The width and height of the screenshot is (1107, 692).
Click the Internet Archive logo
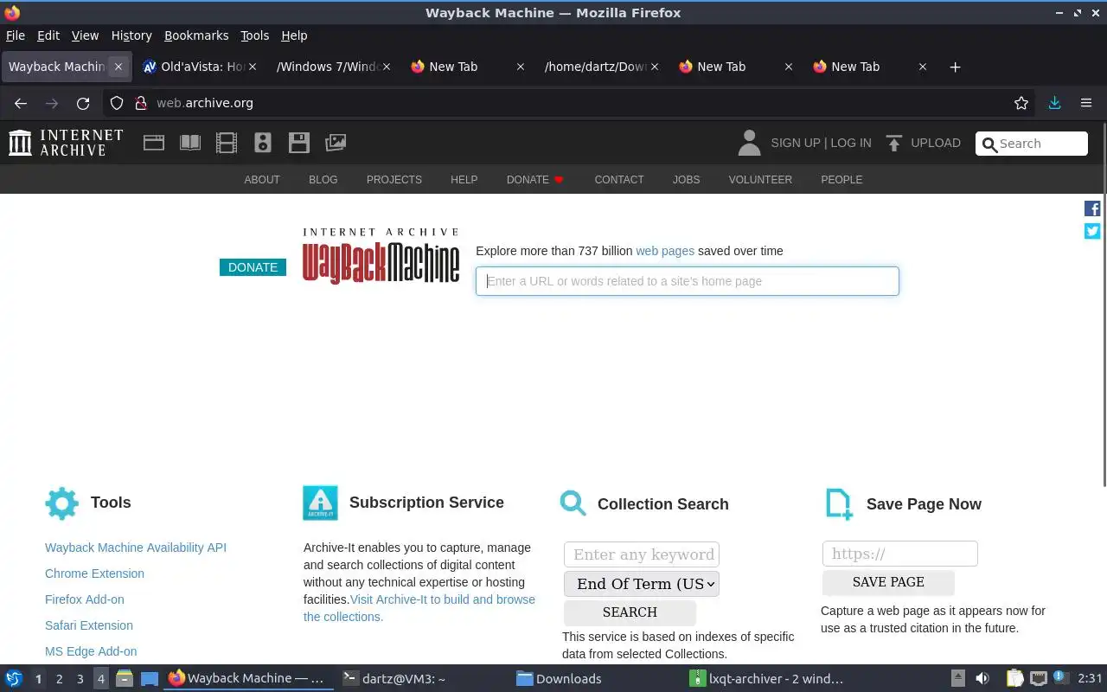coord(66,143)
